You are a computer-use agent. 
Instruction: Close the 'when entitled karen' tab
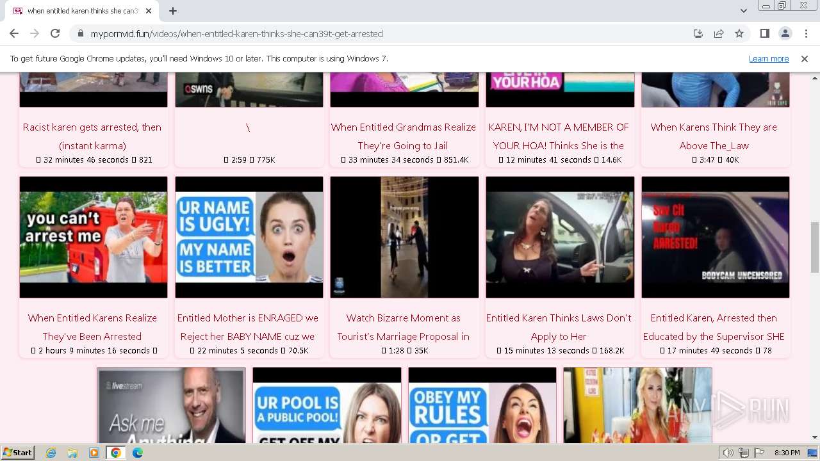click(x=149, y=11)
